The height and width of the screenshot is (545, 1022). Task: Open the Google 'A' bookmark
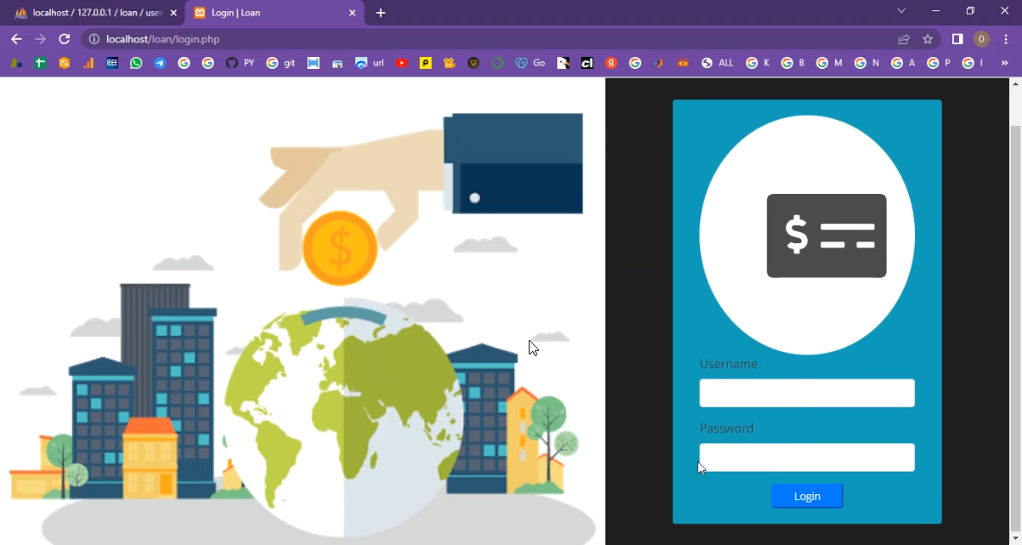[903, 63]
